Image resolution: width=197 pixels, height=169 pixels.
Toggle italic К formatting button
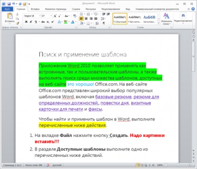click(31, 22)
